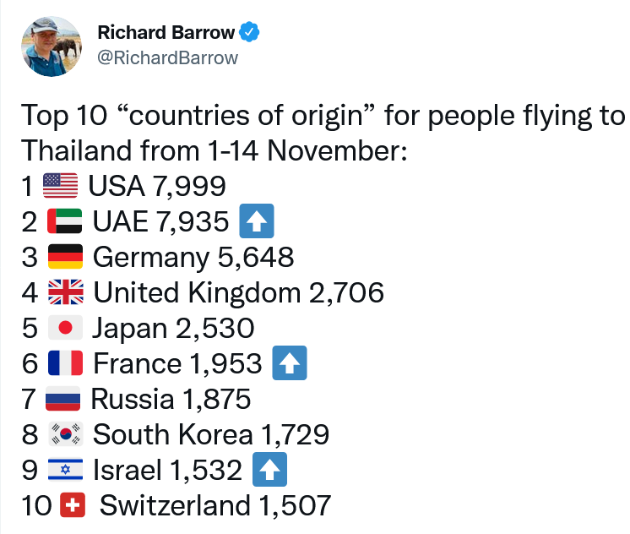Click the @RichardBarrow handle
The height and width of the screenshot is (534, 630).
click(x=168, y=57)
